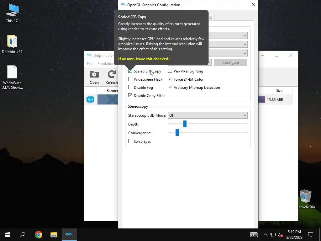321x241 pixels.
Task: Adjust the Depth slider handle
Action: pos(185,124)
